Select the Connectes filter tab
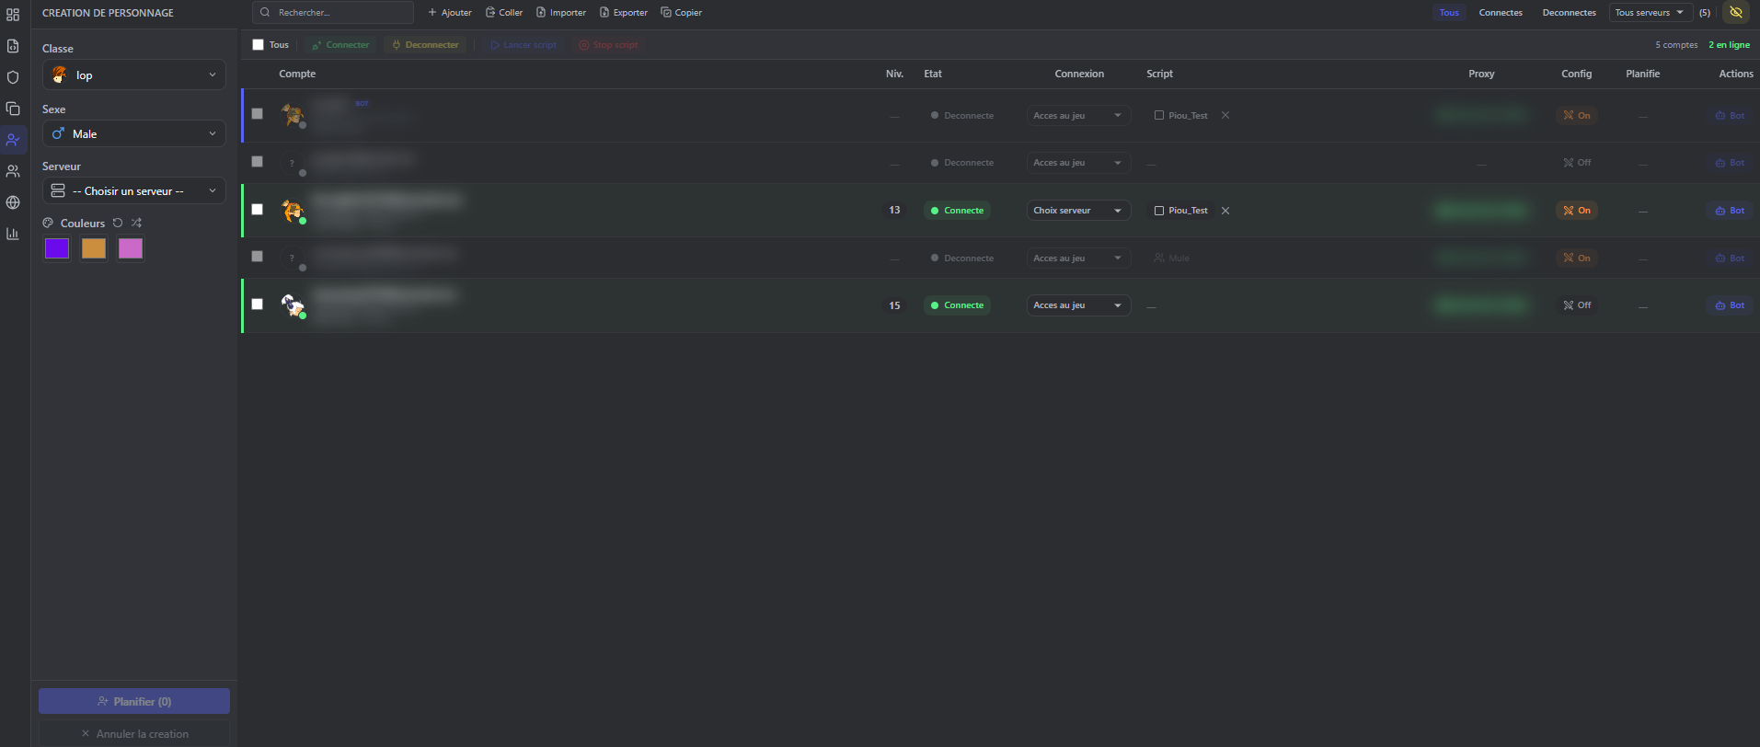 1501,13
